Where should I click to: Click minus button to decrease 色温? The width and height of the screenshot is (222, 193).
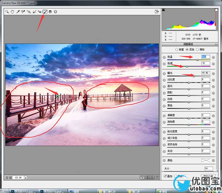[x=164, y=57]
